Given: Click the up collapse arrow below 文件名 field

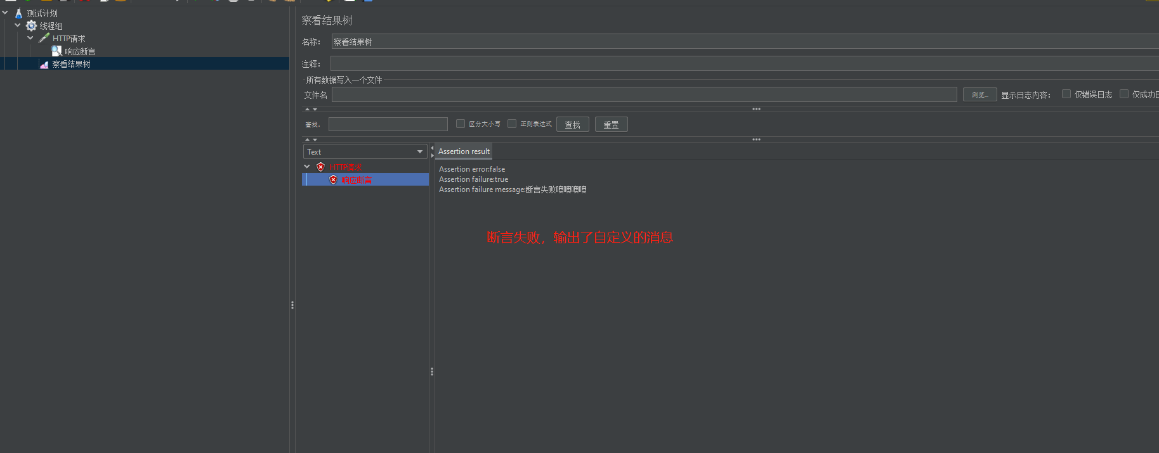Looking at the screenshot, I should point(308,110).
